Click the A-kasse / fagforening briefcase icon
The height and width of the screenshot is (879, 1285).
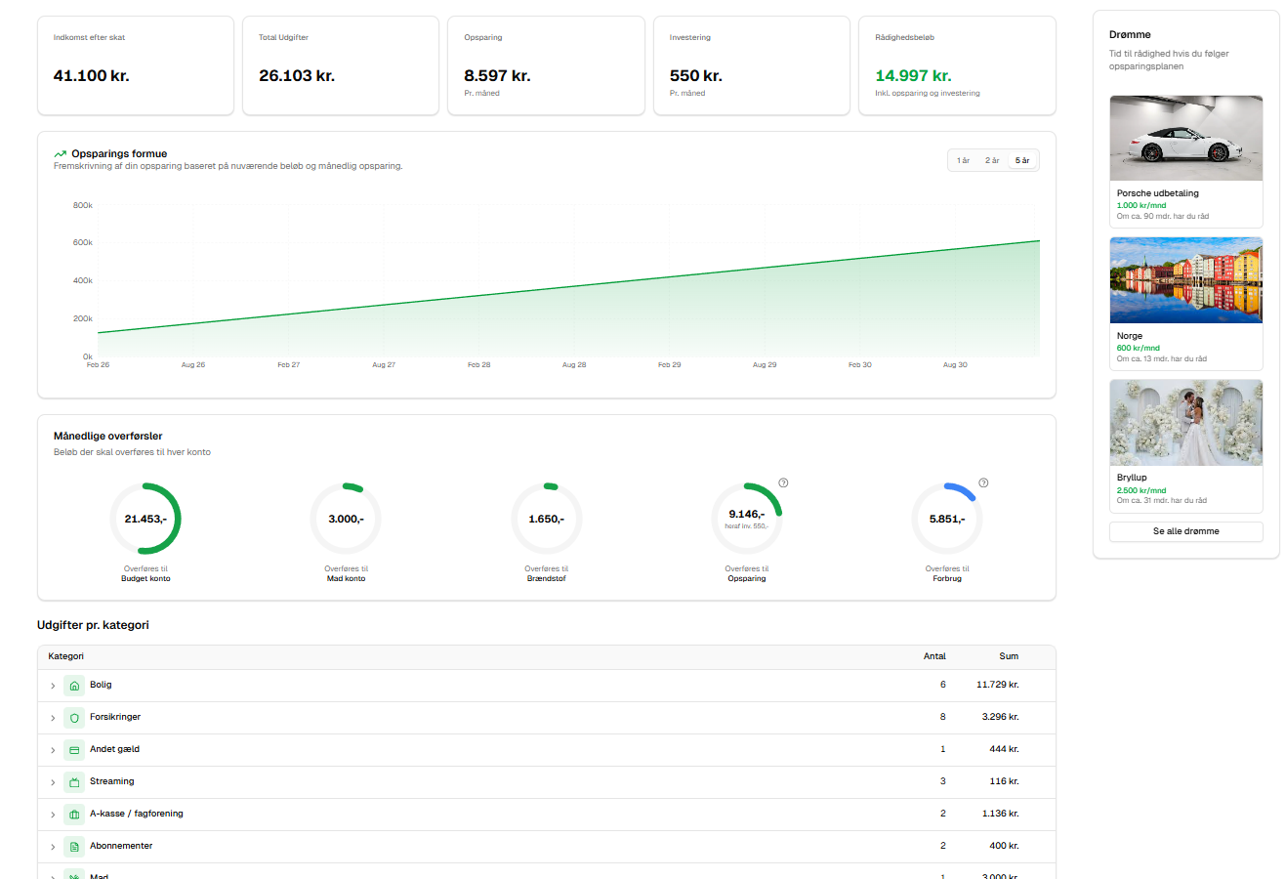click(x=74, y=815)
